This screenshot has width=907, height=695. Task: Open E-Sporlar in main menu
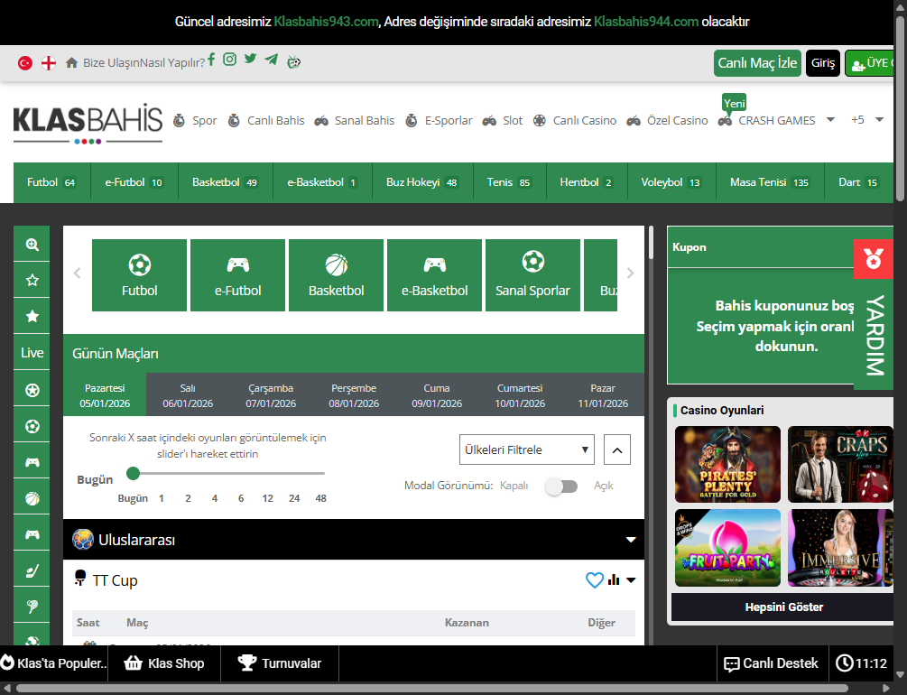(439, 120)
